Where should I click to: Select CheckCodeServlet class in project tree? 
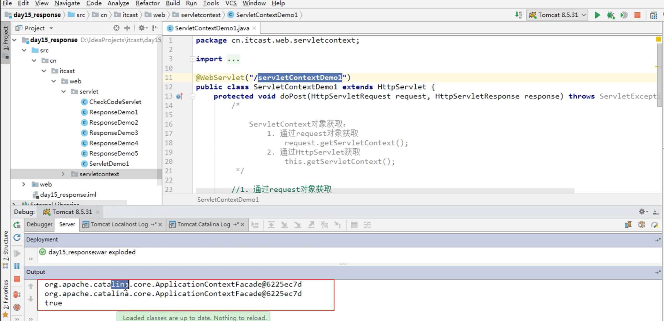(x=115, y=102)
